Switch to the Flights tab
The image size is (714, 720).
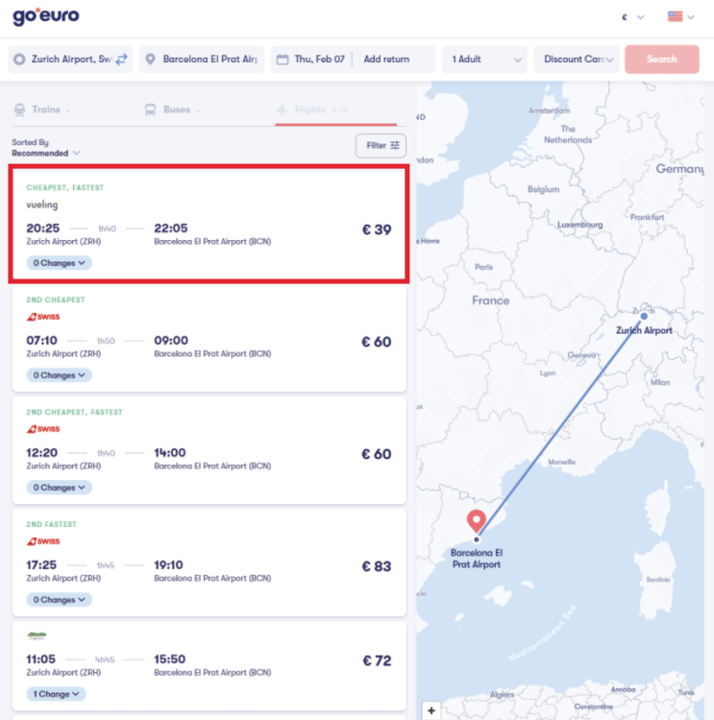coord(336,110)
